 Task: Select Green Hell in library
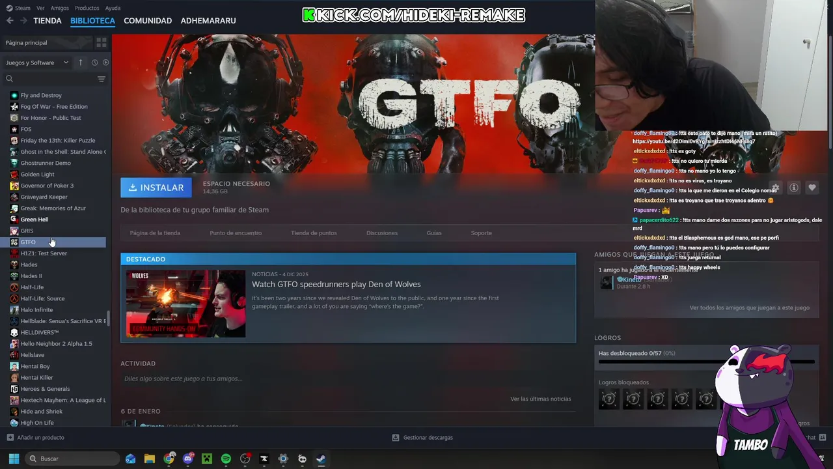[34, 220]
